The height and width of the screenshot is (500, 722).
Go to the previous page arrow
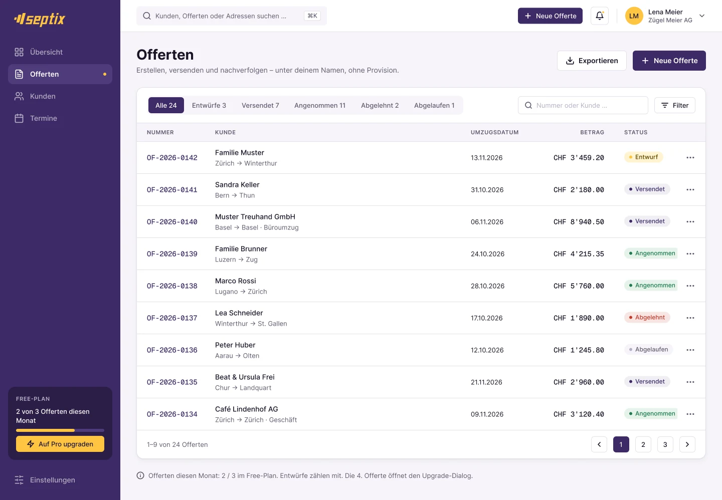599,444
